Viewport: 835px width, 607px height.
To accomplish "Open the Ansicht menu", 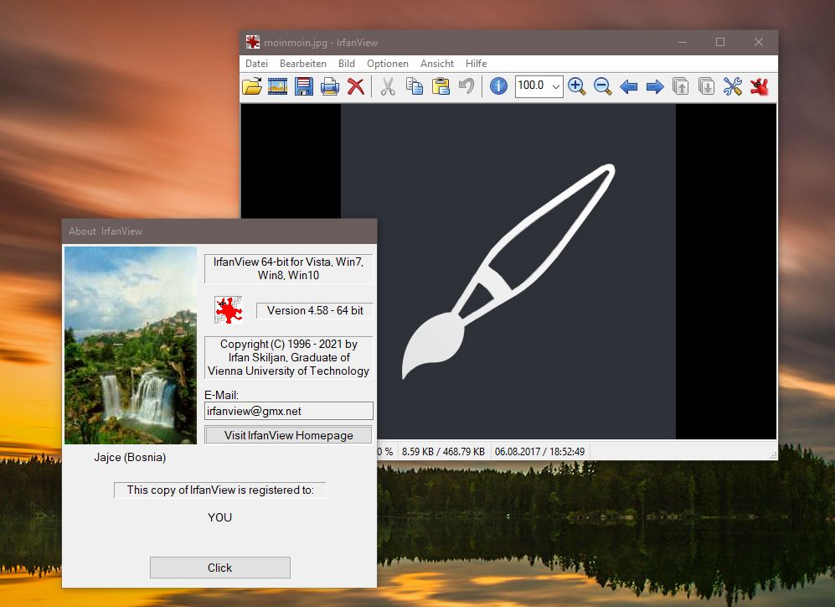I will click(437, 64).
